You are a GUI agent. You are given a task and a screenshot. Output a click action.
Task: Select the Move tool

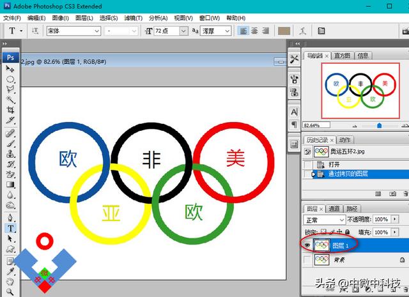click(10, 69)
